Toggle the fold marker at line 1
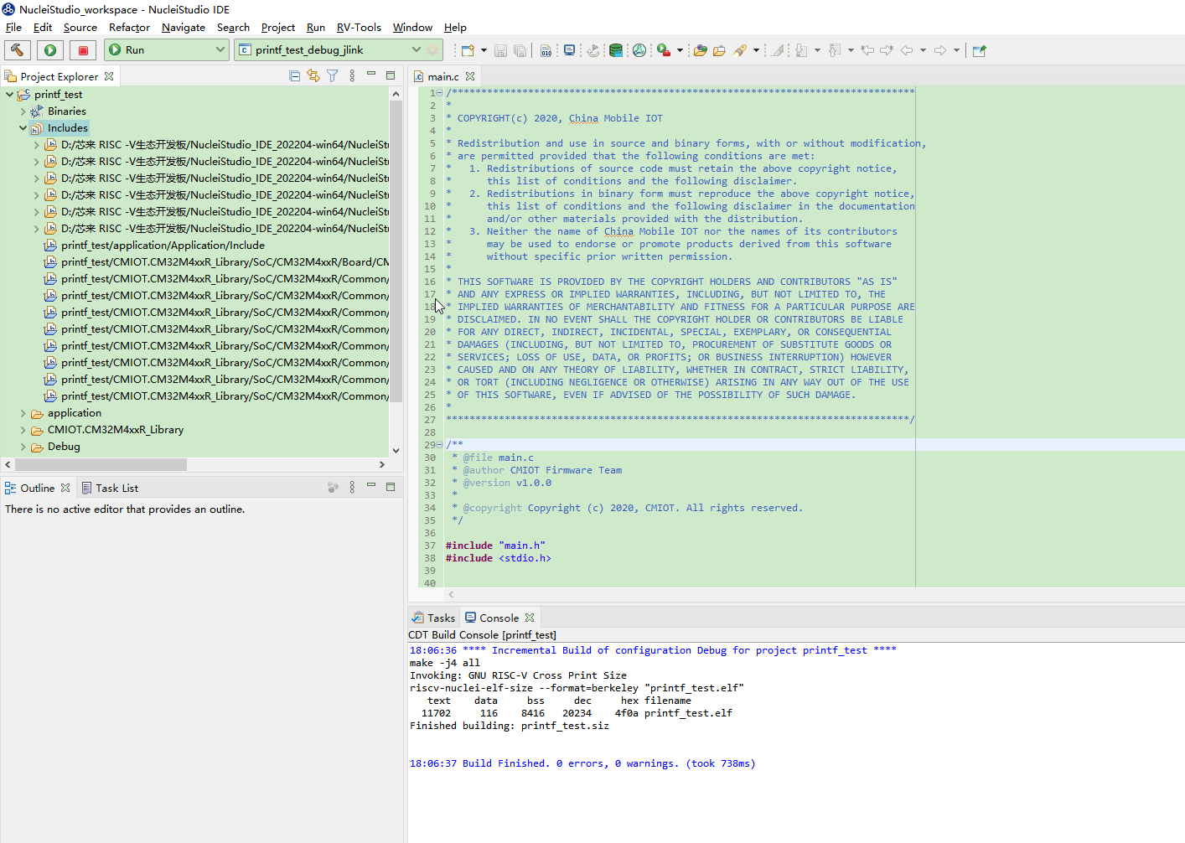The width and height of the screenshot is (1185, 843). (440, 93)
